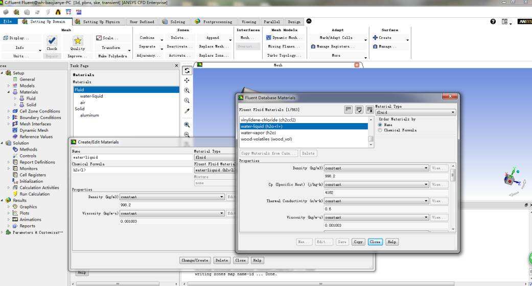Switch to Setting Up Physics tab
The width and height of the screenshot is (532, 286).
(98, 22)
